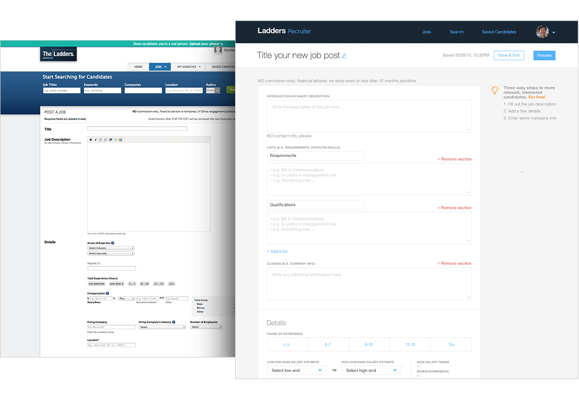Open Search in Ladders Recruiter nav

(456, 32)
